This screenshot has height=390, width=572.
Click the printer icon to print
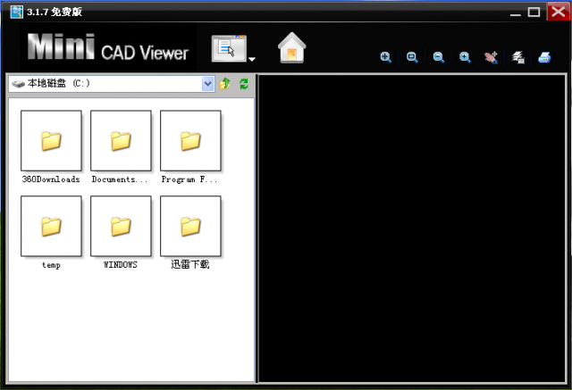[544, 57]
